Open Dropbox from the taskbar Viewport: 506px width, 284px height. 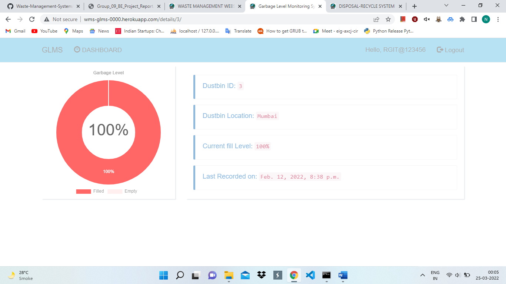tap(261, 275)
